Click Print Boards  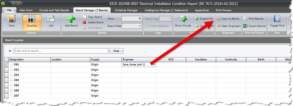point(254,19)
